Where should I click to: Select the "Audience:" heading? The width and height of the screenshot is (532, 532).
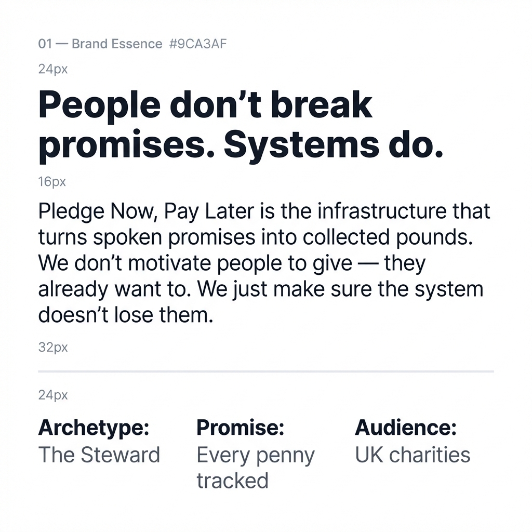coord(406,428)
